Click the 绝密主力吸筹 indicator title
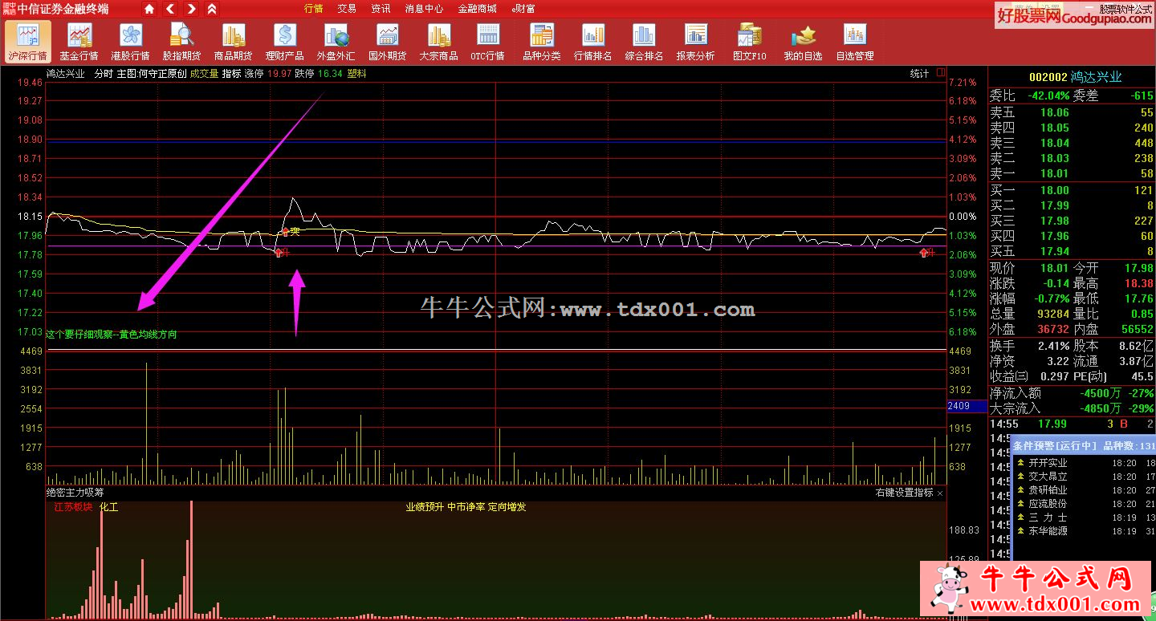1156x621 pixels. click(75, 493)
